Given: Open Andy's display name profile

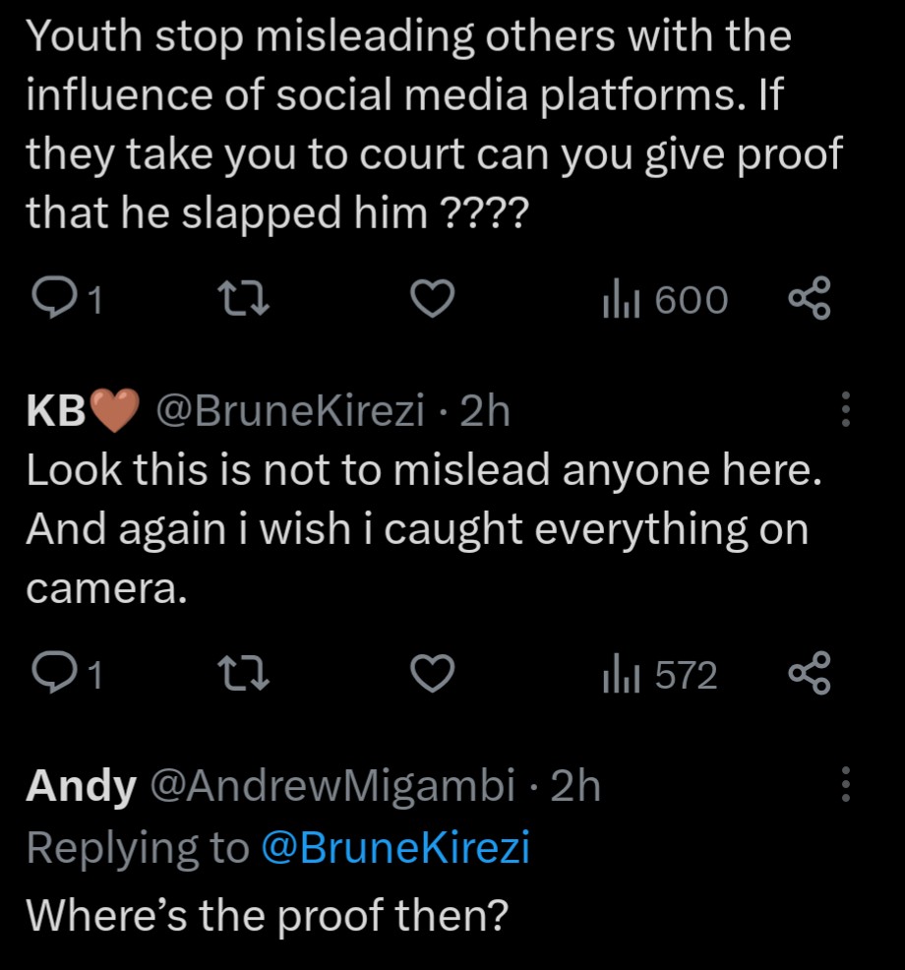Looking at the screenshot, I should coord(81,786).
